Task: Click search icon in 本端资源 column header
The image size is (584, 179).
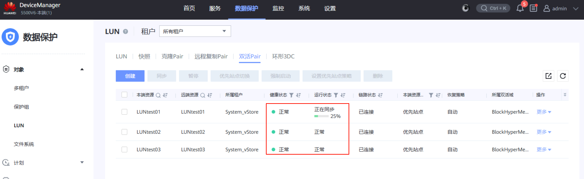Action: pos(158,95)
